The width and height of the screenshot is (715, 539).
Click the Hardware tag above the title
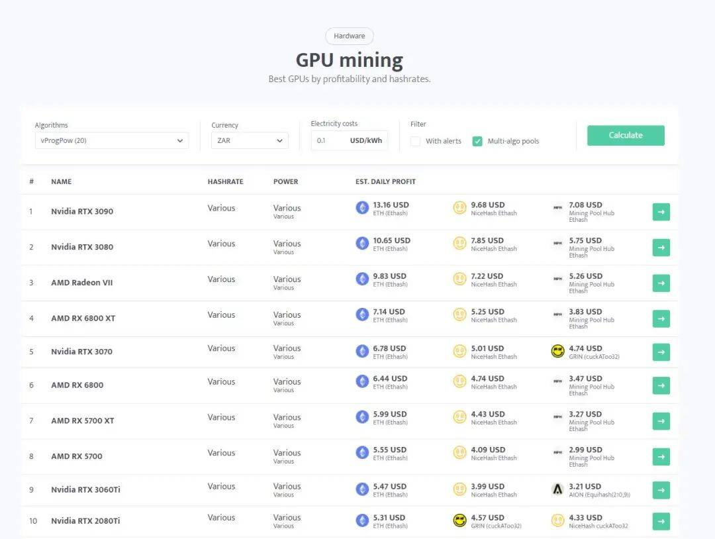349,36
